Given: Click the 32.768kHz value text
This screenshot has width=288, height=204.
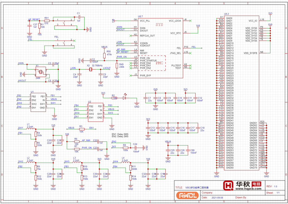Looking at the screenshot, I should (x=97, y=66).
